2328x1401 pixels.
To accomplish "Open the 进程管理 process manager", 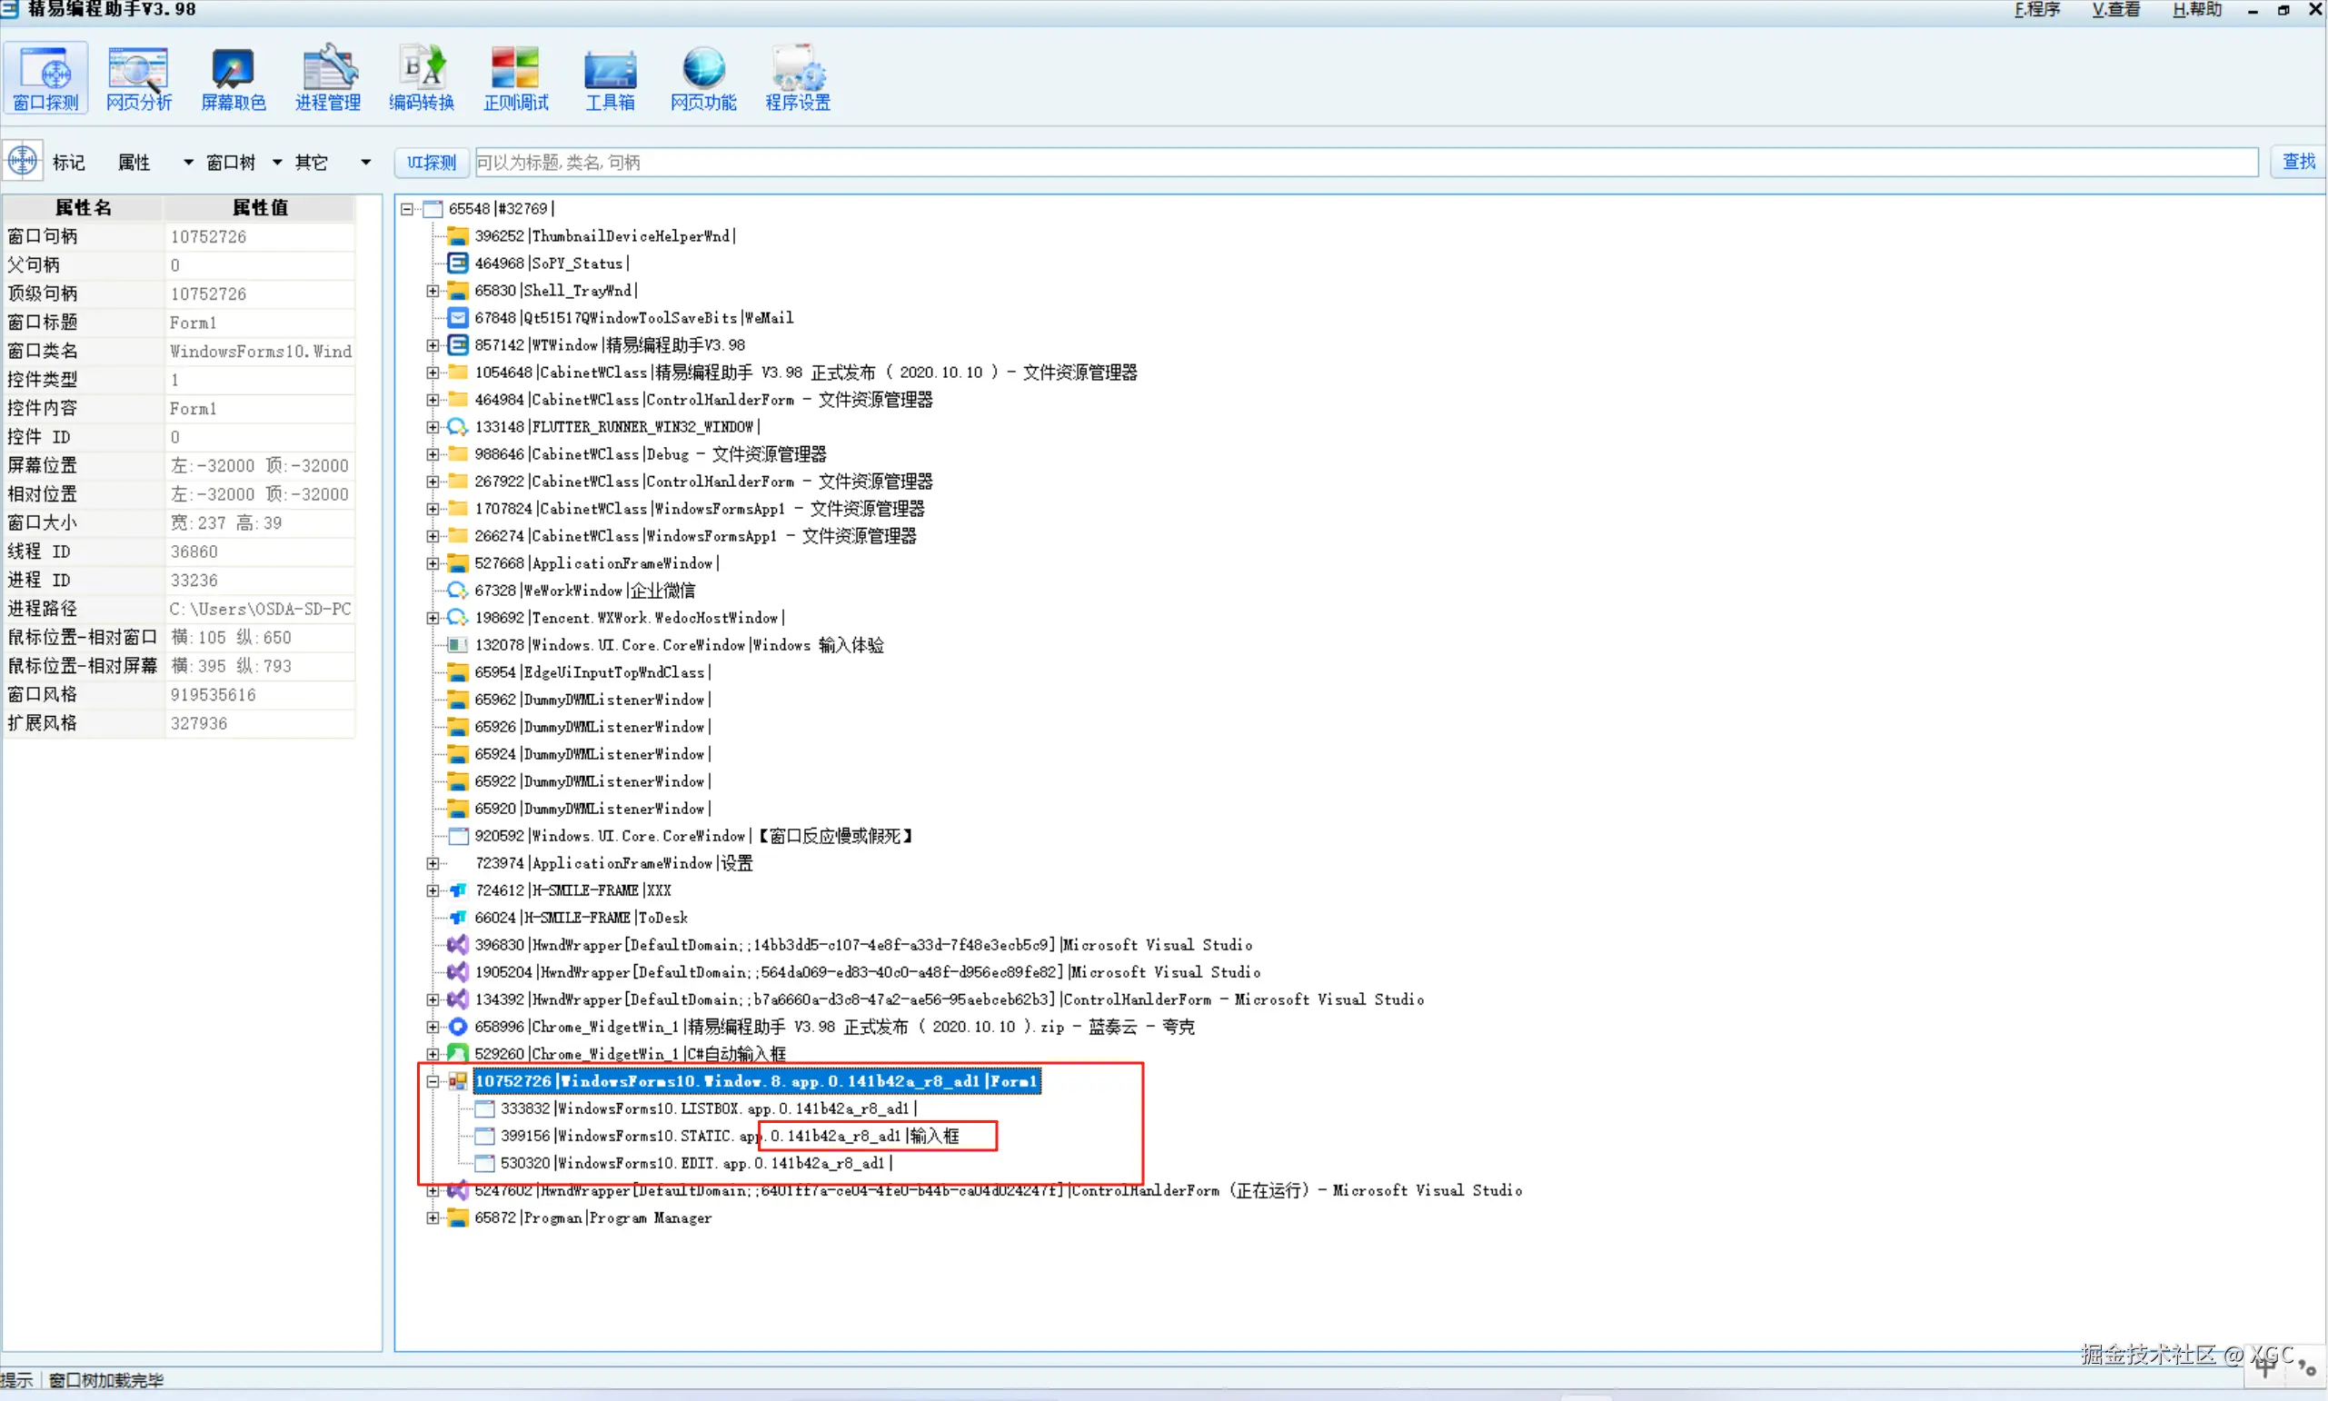I will point(328,78).
